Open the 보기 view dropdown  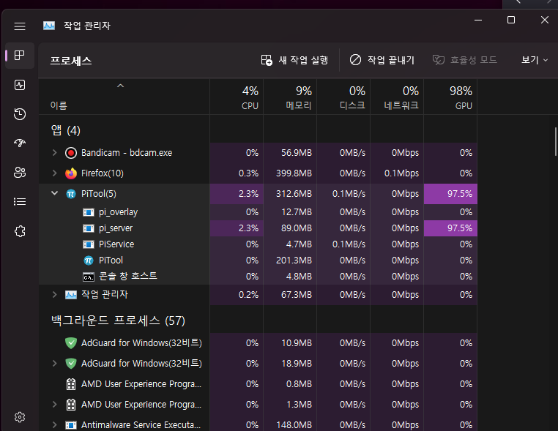coord(534,60)
